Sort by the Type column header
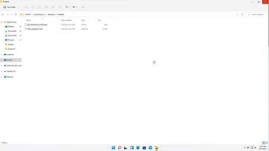The image size is (269, 151). point(83,20)
